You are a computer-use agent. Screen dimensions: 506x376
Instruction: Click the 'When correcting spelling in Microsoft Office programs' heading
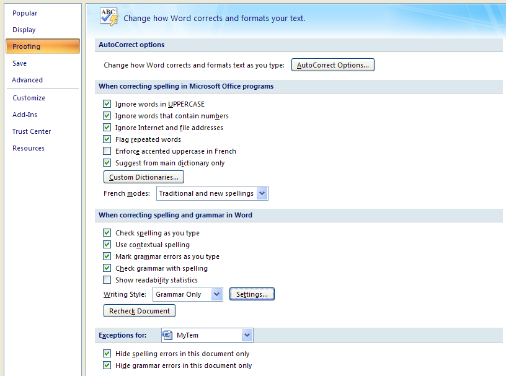click(x=186, y=86)
